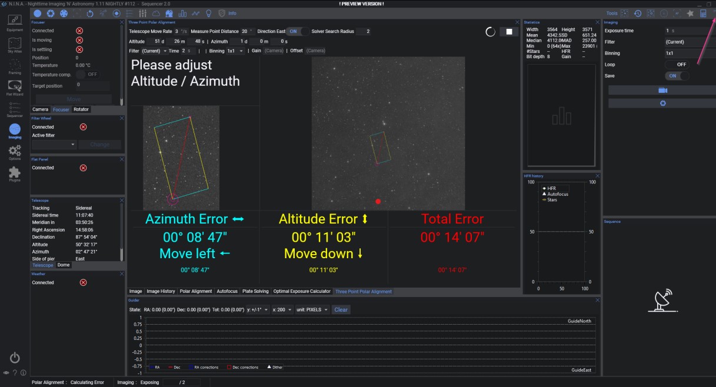The width and height of the screenshot is (716, 387).
Task: Toggle the cloud weather panel icon
Action: pos(156,13)
